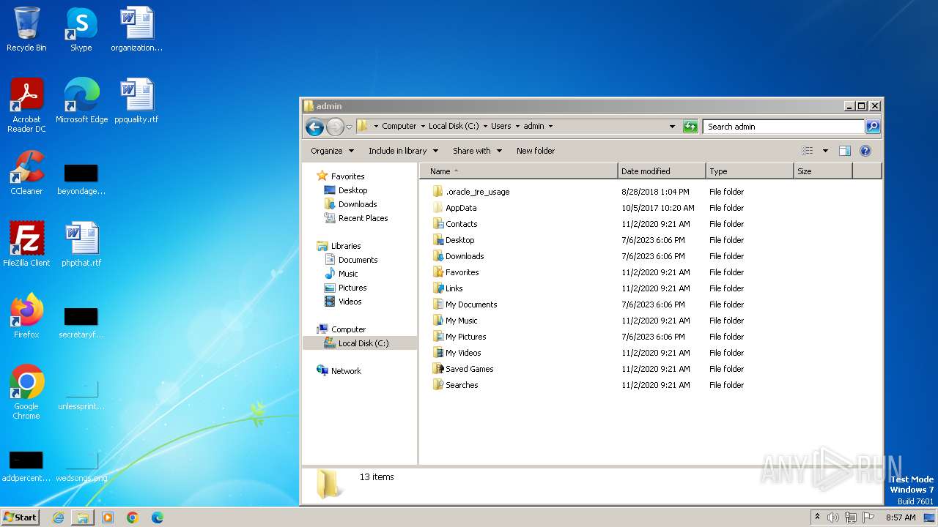Launch Google Chrome desktop shortcut
The width and height of the screenshot is (938, 527).
click(26, 392)
